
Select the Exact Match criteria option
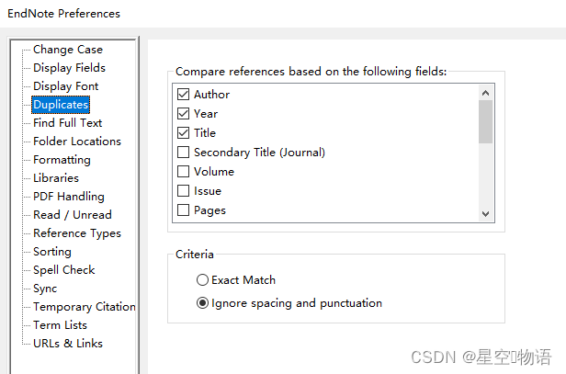pyautogui.click(x=203, y=280)
